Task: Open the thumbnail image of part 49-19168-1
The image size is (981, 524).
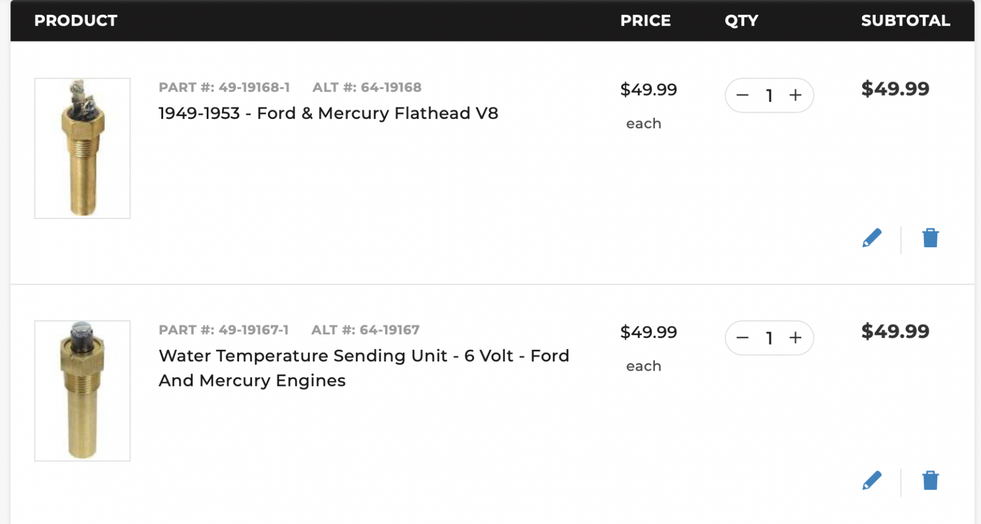Action: pyautogui.click(x=82, y=148)
